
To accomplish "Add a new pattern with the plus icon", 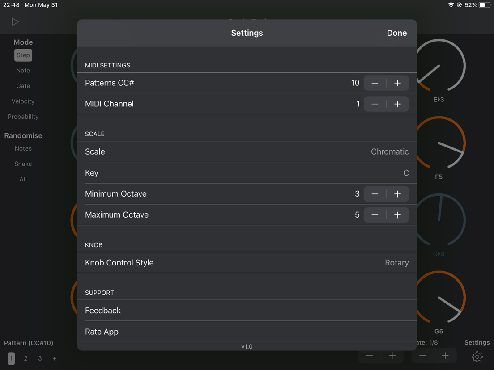I will [54, 358].
